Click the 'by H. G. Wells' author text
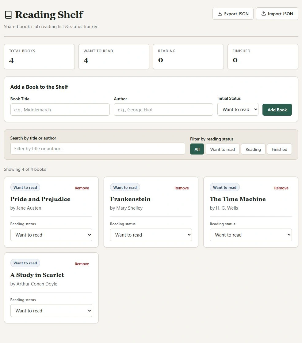Viewport: 302px width, 343px height. click(224, 208)
